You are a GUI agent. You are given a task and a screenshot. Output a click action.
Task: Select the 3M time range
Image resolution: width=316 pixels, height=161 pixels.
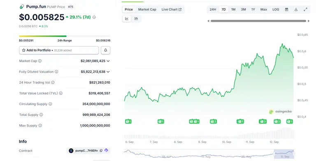point(243,9)
